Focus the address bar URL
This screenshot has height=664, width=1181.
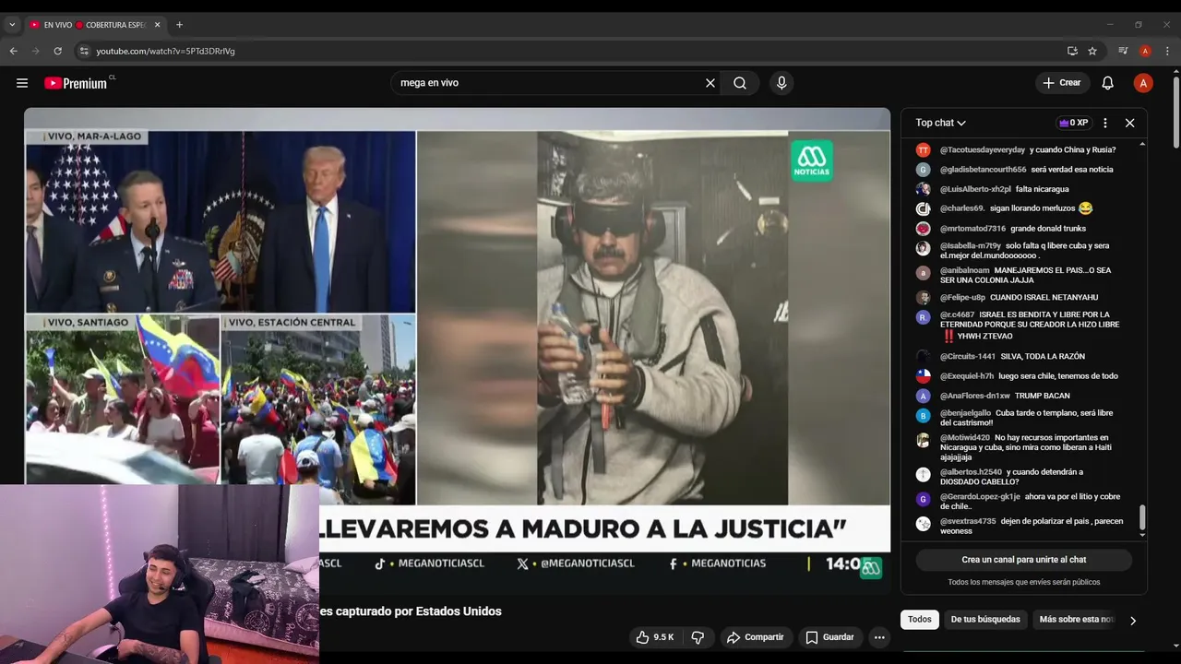click(165, 51)
